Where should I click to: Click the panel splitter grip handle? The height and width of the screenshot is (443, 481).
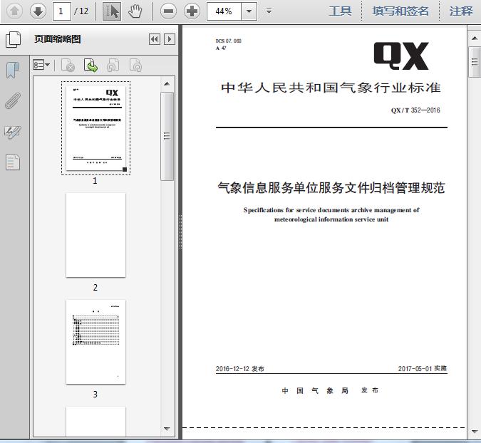[180, 232]
